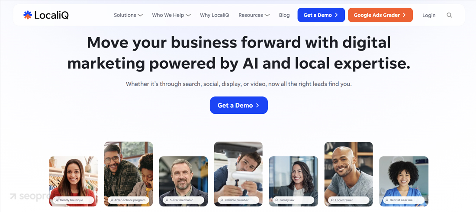This screenshot has height=212, width=476.
Task: Select the Local trainer photo card
Action: 348,174
